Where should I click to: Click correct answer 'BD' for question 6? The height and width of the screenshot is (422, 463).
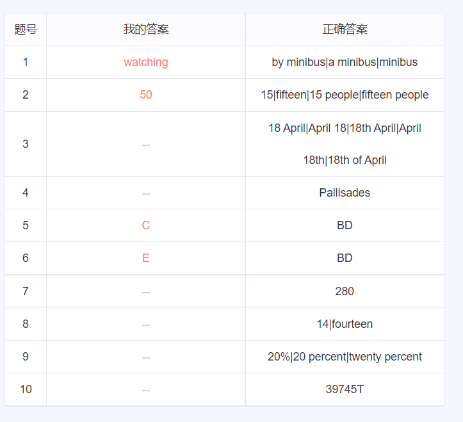345,258
